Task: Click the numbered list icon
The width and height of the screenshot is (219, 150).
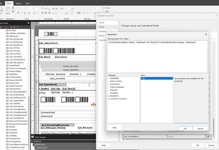Action: [x=56, y=13]
